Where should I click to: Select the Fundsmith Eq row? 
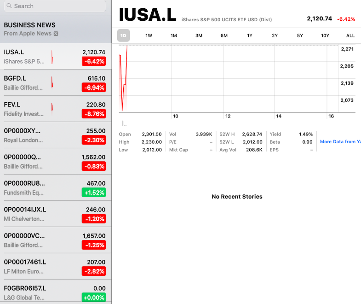point(56,188)
